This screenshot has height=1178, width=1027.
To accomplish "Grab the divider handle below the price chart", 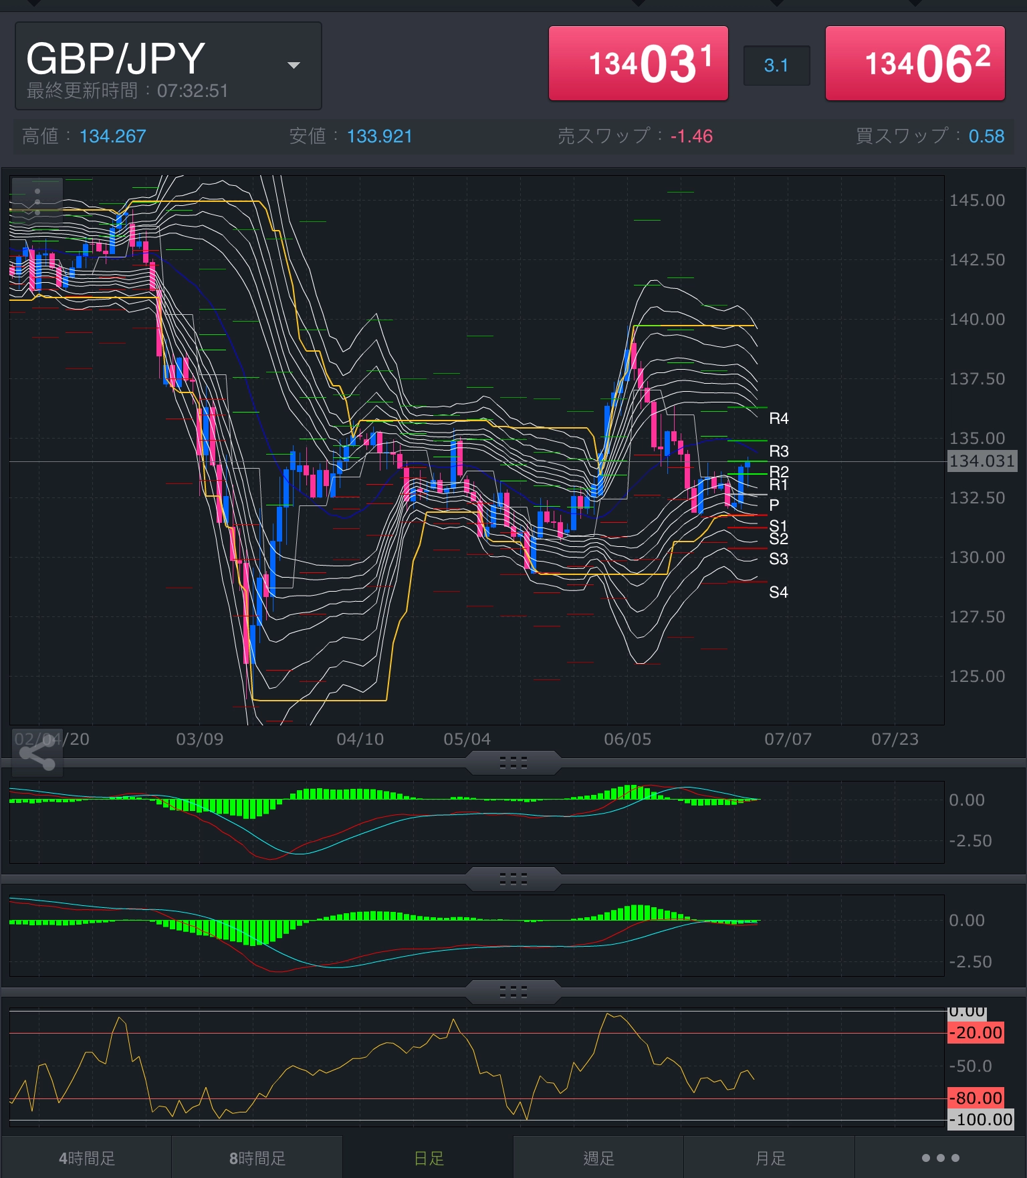I will (513, 763).
